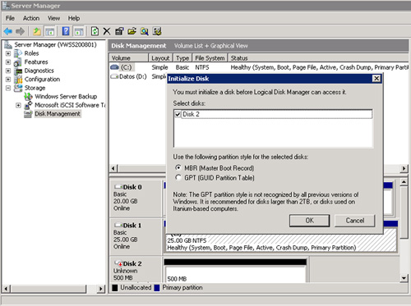Click the Disk Management tree icon

point(28,114)
